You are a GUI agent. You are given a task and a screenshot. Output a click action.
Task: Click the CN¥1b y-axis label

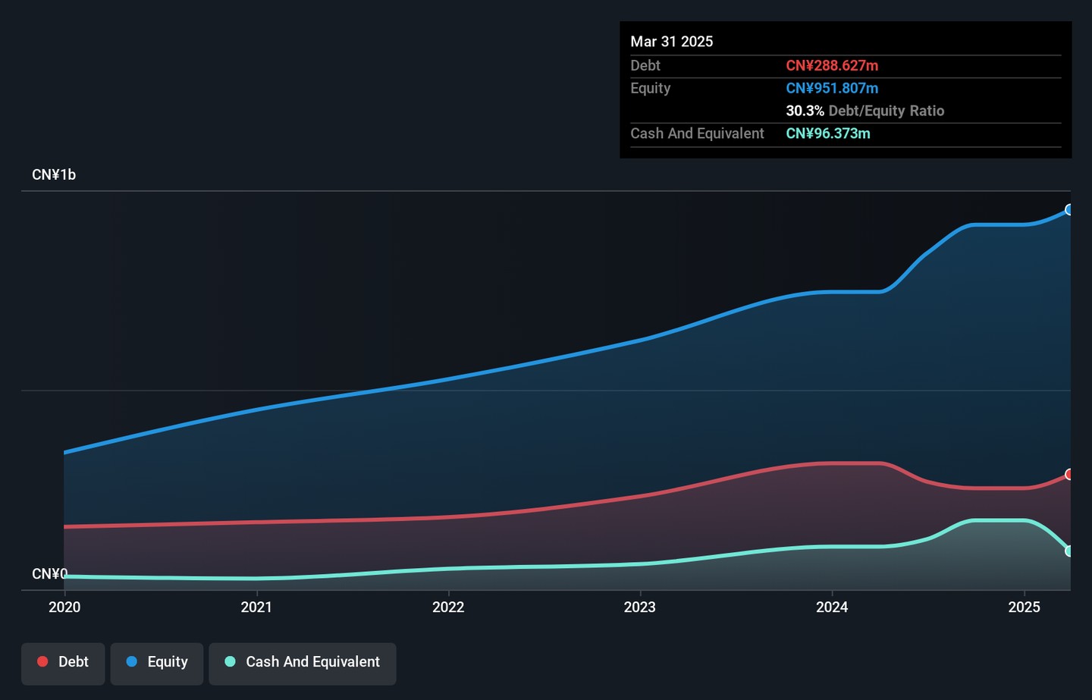[54, 175]
